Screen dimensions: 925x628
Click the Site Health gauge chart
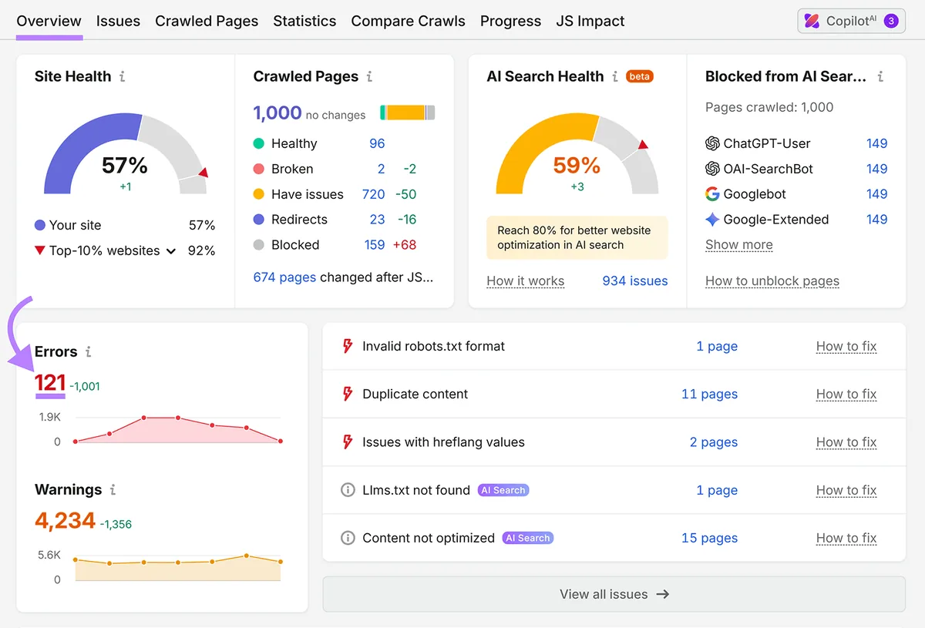(126, 154)
